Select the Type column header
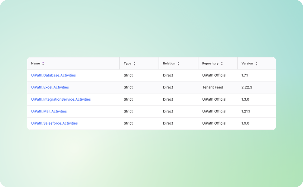 point(128,63)
